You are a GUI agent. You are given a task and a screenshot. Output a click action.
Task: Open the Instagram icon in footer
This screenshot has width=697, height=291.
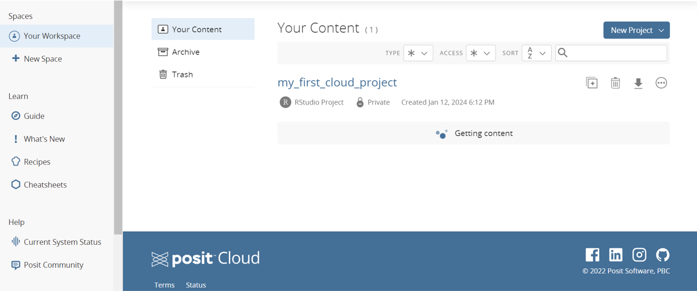639,255
